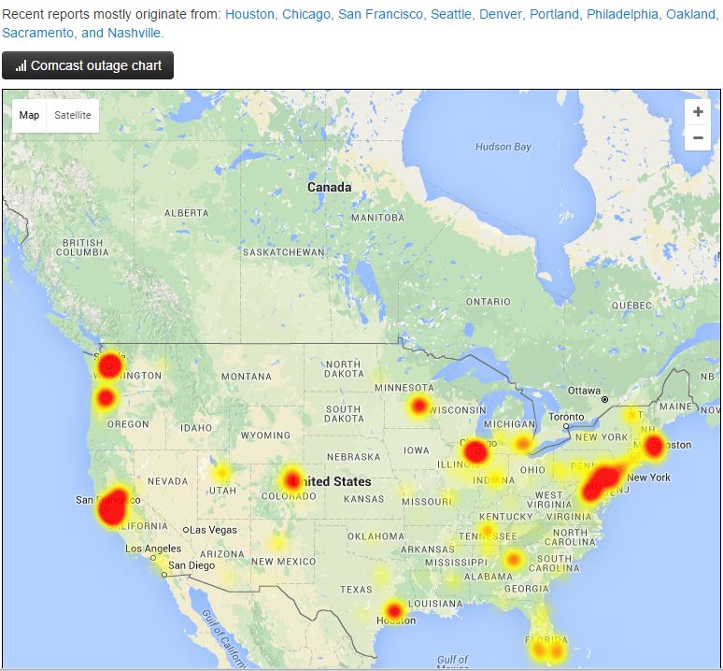
Task: Click the NEVADA state label
Action: click(168, 481)
